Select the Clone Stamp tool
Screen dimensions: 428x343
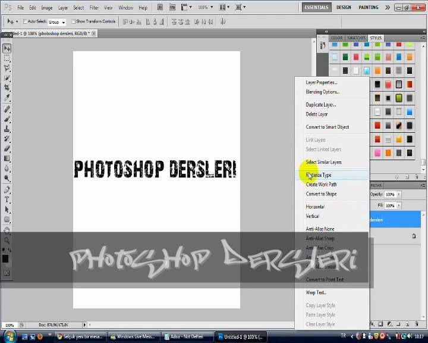click(x=7, y=129)
